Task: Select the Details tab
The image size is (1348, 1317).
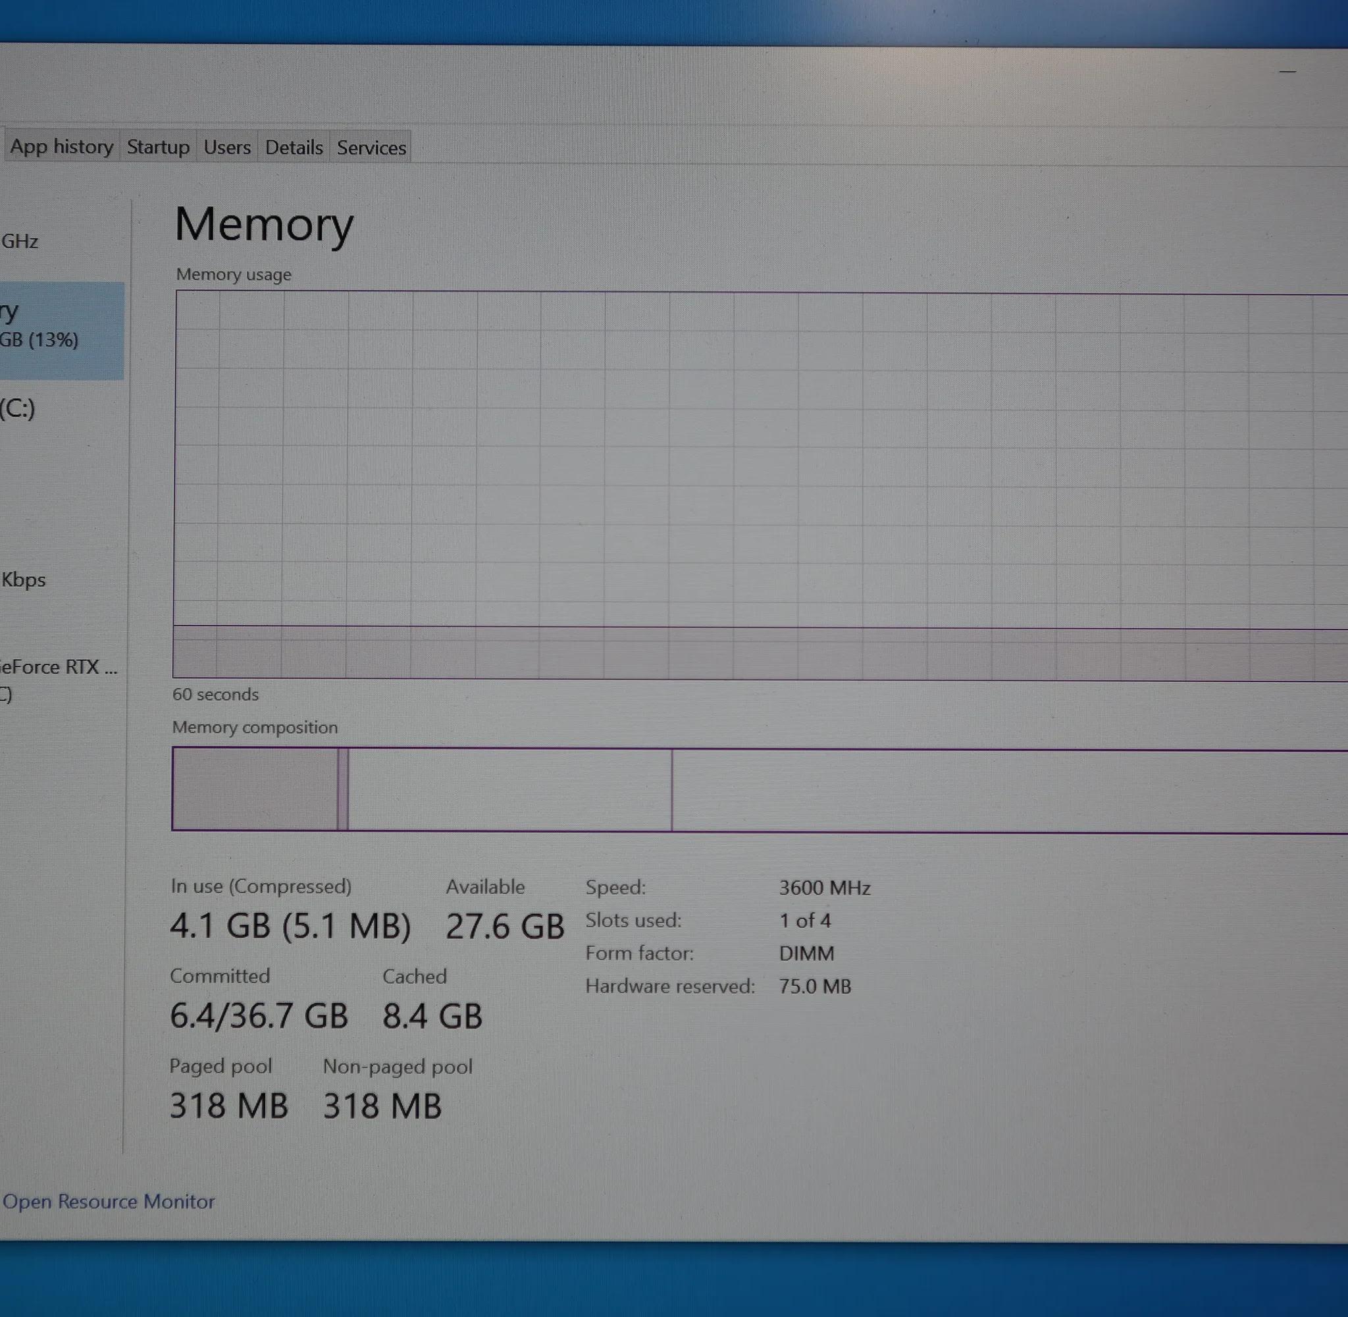Action: click(294, 148)
